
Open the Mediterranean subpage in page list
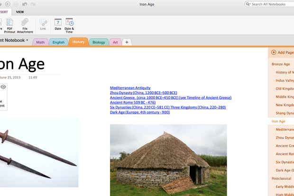(285, 130)
